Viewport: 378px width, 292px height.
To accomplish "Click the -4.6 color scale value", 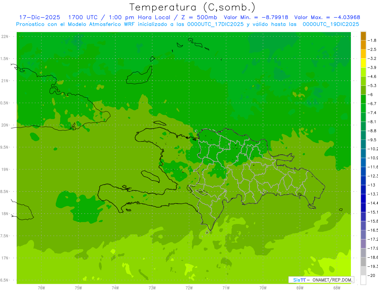I will pos(372,77).
